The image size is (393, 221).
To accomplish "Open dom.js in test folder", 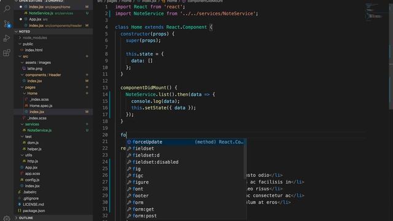I will [x=33, y=142].
